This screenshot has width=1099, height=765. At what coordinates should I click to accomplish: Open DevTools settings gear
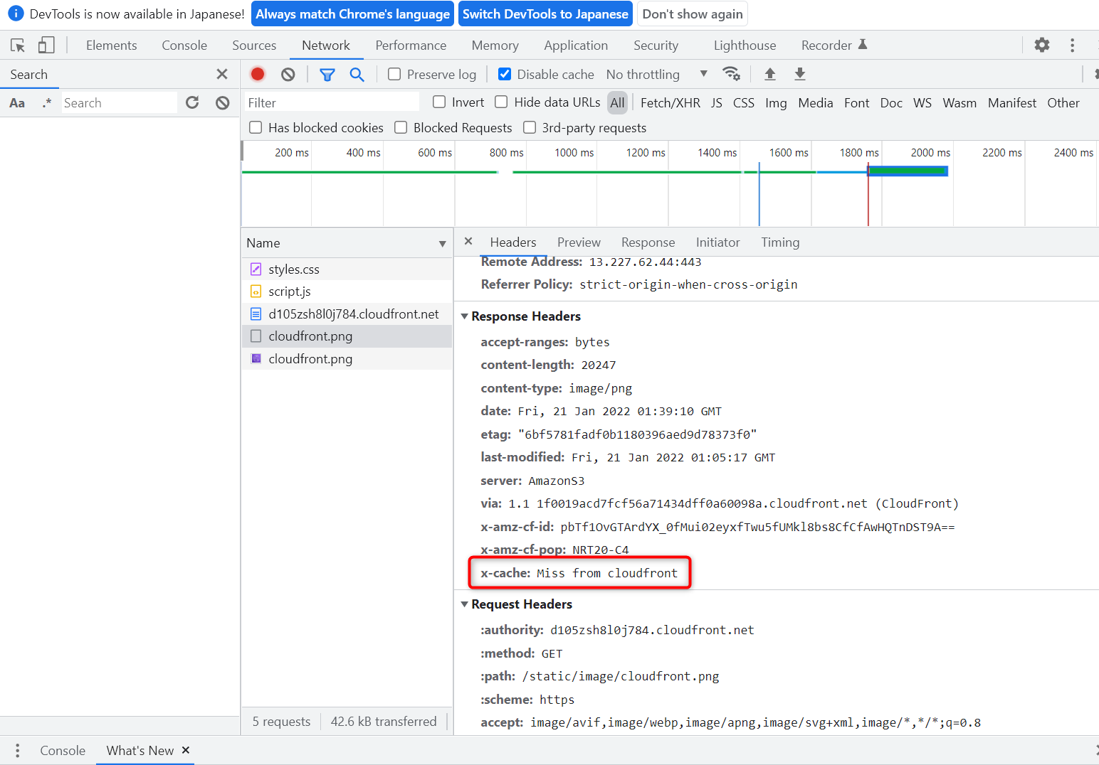click(x=1042, y=45)
